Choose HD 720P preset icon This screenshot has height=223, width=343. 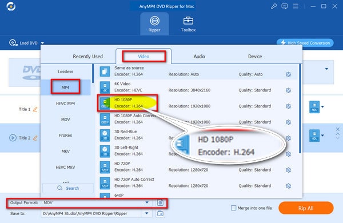click(105, 167)
